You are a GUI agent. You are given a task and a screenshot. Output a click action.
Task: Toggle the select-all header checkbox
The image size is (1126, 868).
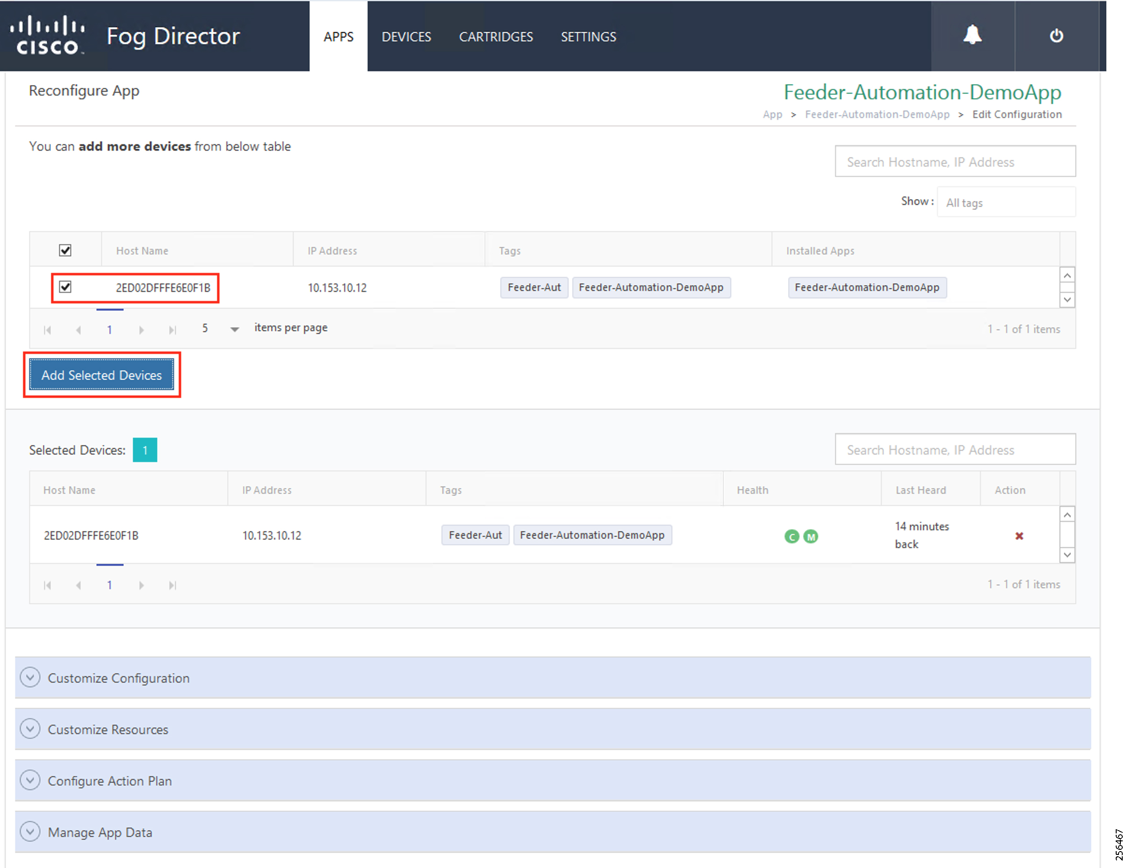(65, 250)
